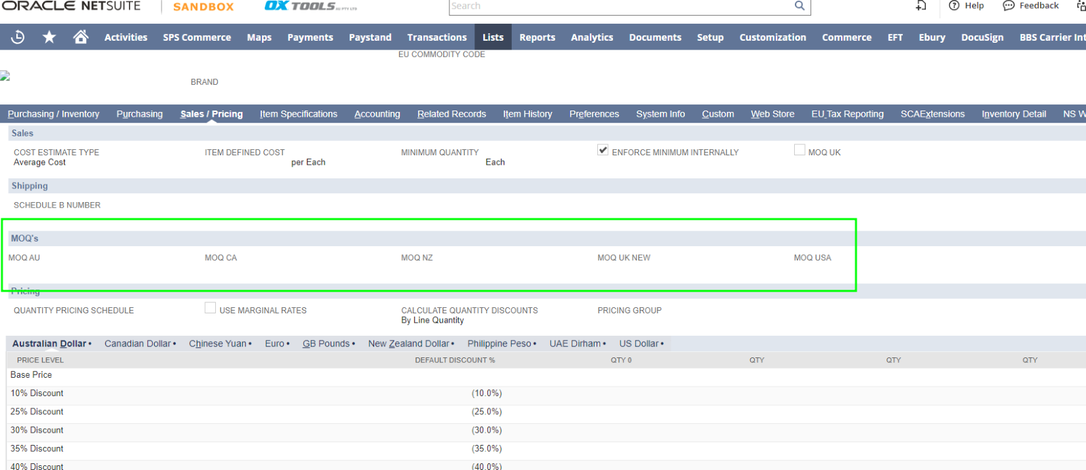Screen dimensions: 1086x470
Task: Click into the global Search field
Action: pos(618,6)
